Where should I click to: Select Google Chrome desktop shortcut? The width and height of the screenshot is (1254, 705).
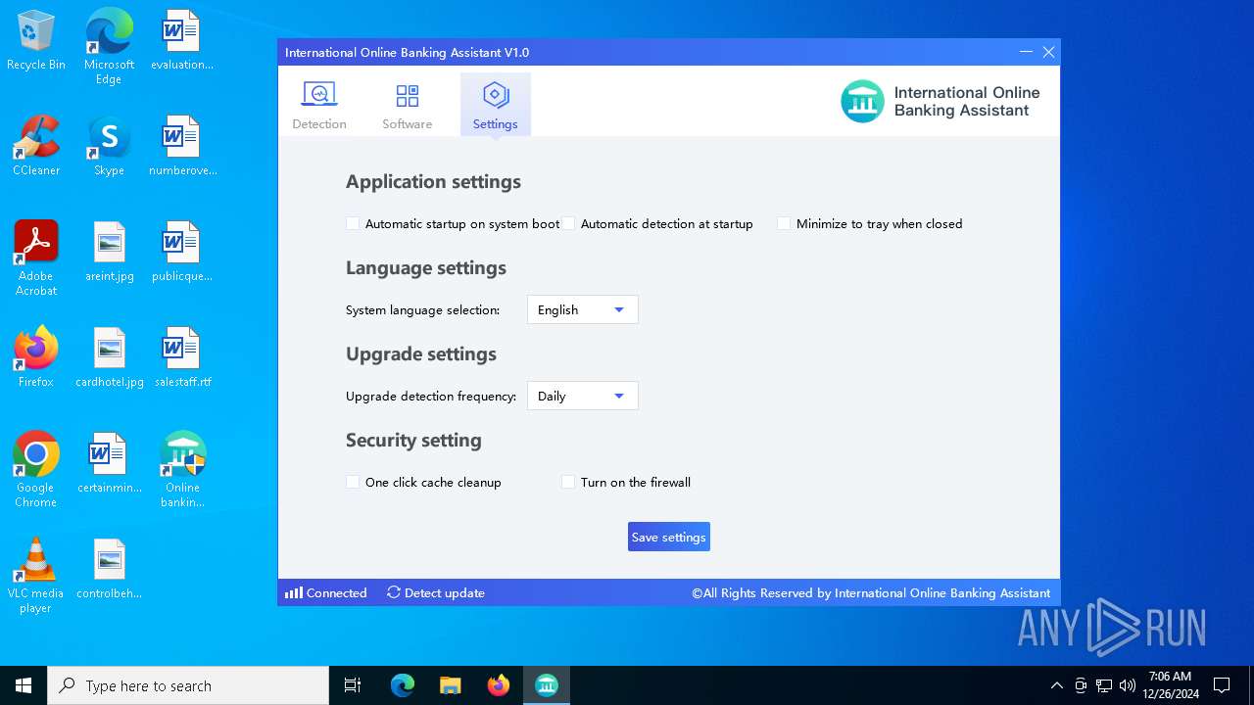pos(36,469)
